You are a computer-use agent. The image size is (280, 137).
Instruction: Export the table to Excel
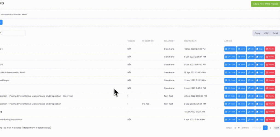pos(275,33)
